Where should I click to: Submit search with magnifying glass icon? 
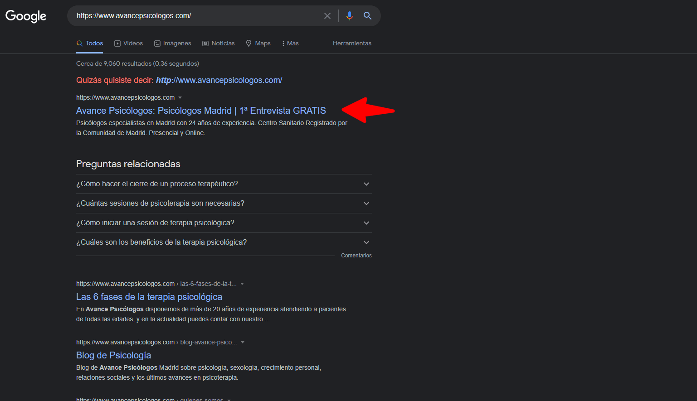pos(368,16)
